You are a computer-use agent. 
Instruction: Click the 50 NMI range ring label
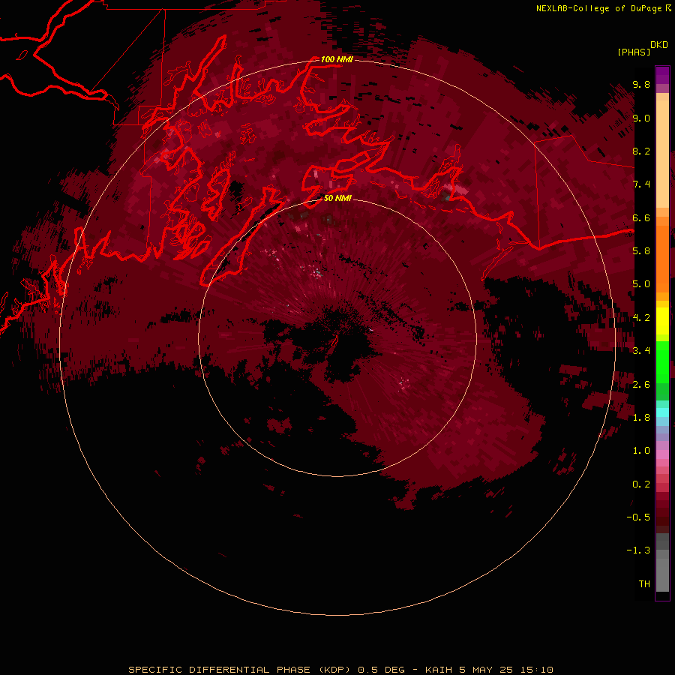(337, 198)
